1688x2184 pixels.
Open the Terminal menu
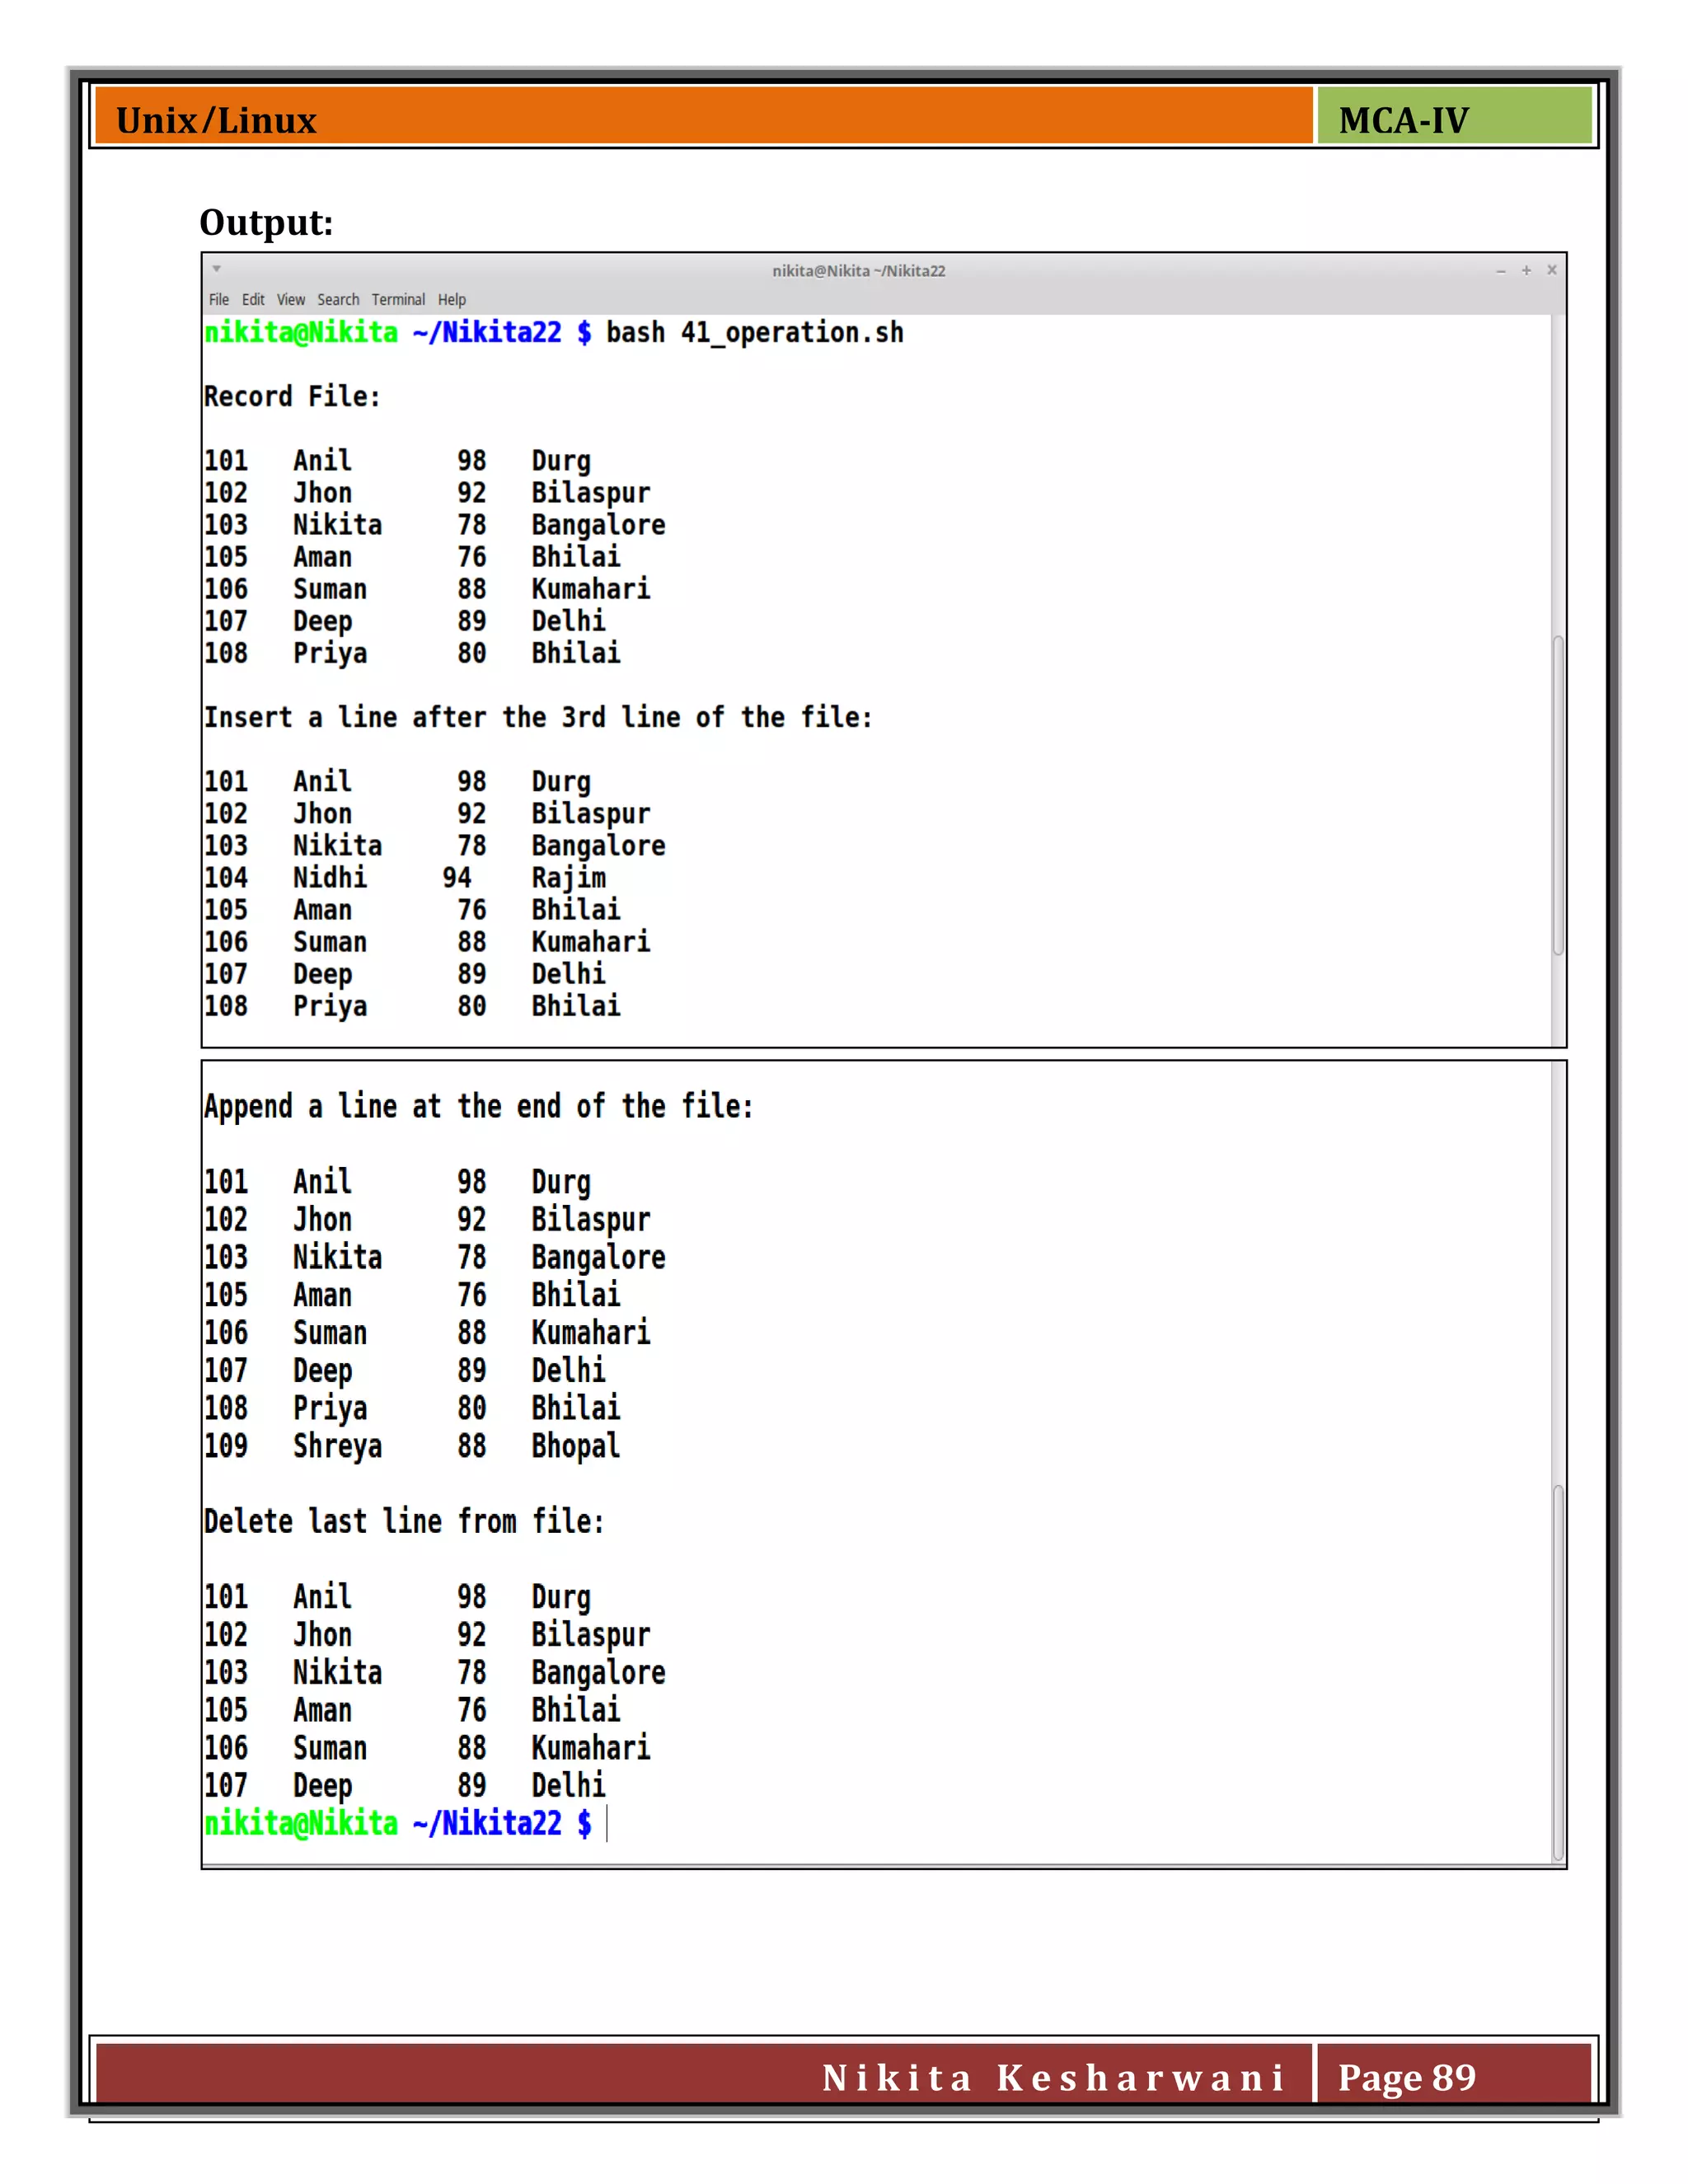[x=398, y=299]
